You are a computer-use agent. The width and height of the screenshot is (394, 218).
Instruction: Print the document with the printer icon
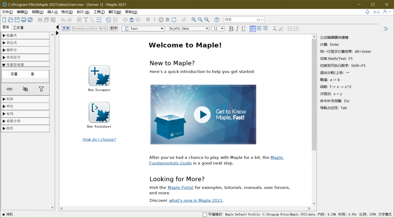[23, 20]
